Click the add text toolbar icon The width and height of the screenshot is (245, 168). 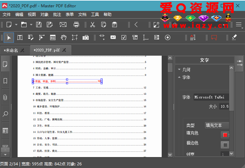pos(193,37)
